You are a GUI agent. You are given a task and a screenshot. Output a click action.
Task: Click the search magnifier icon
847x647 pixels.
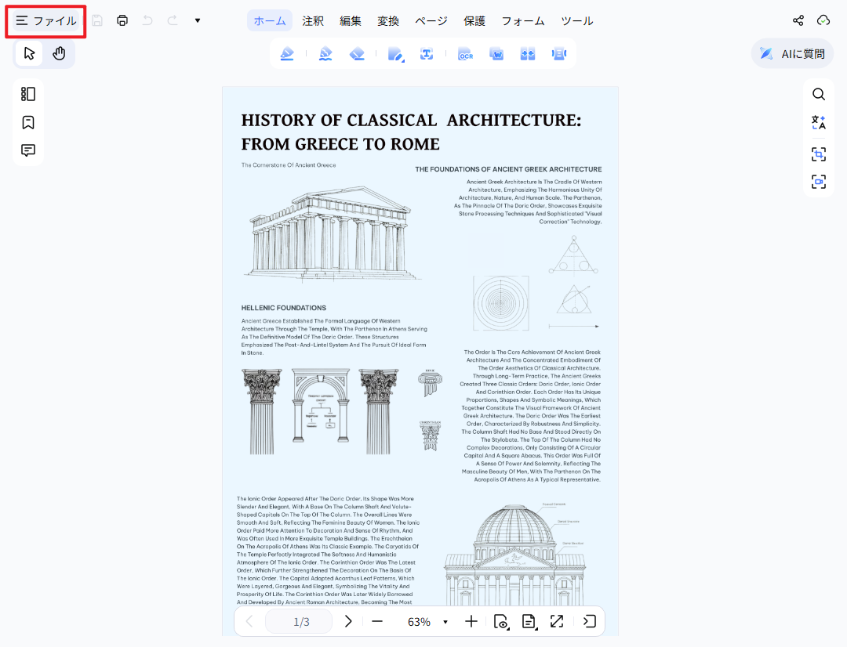tap(818, 94)
